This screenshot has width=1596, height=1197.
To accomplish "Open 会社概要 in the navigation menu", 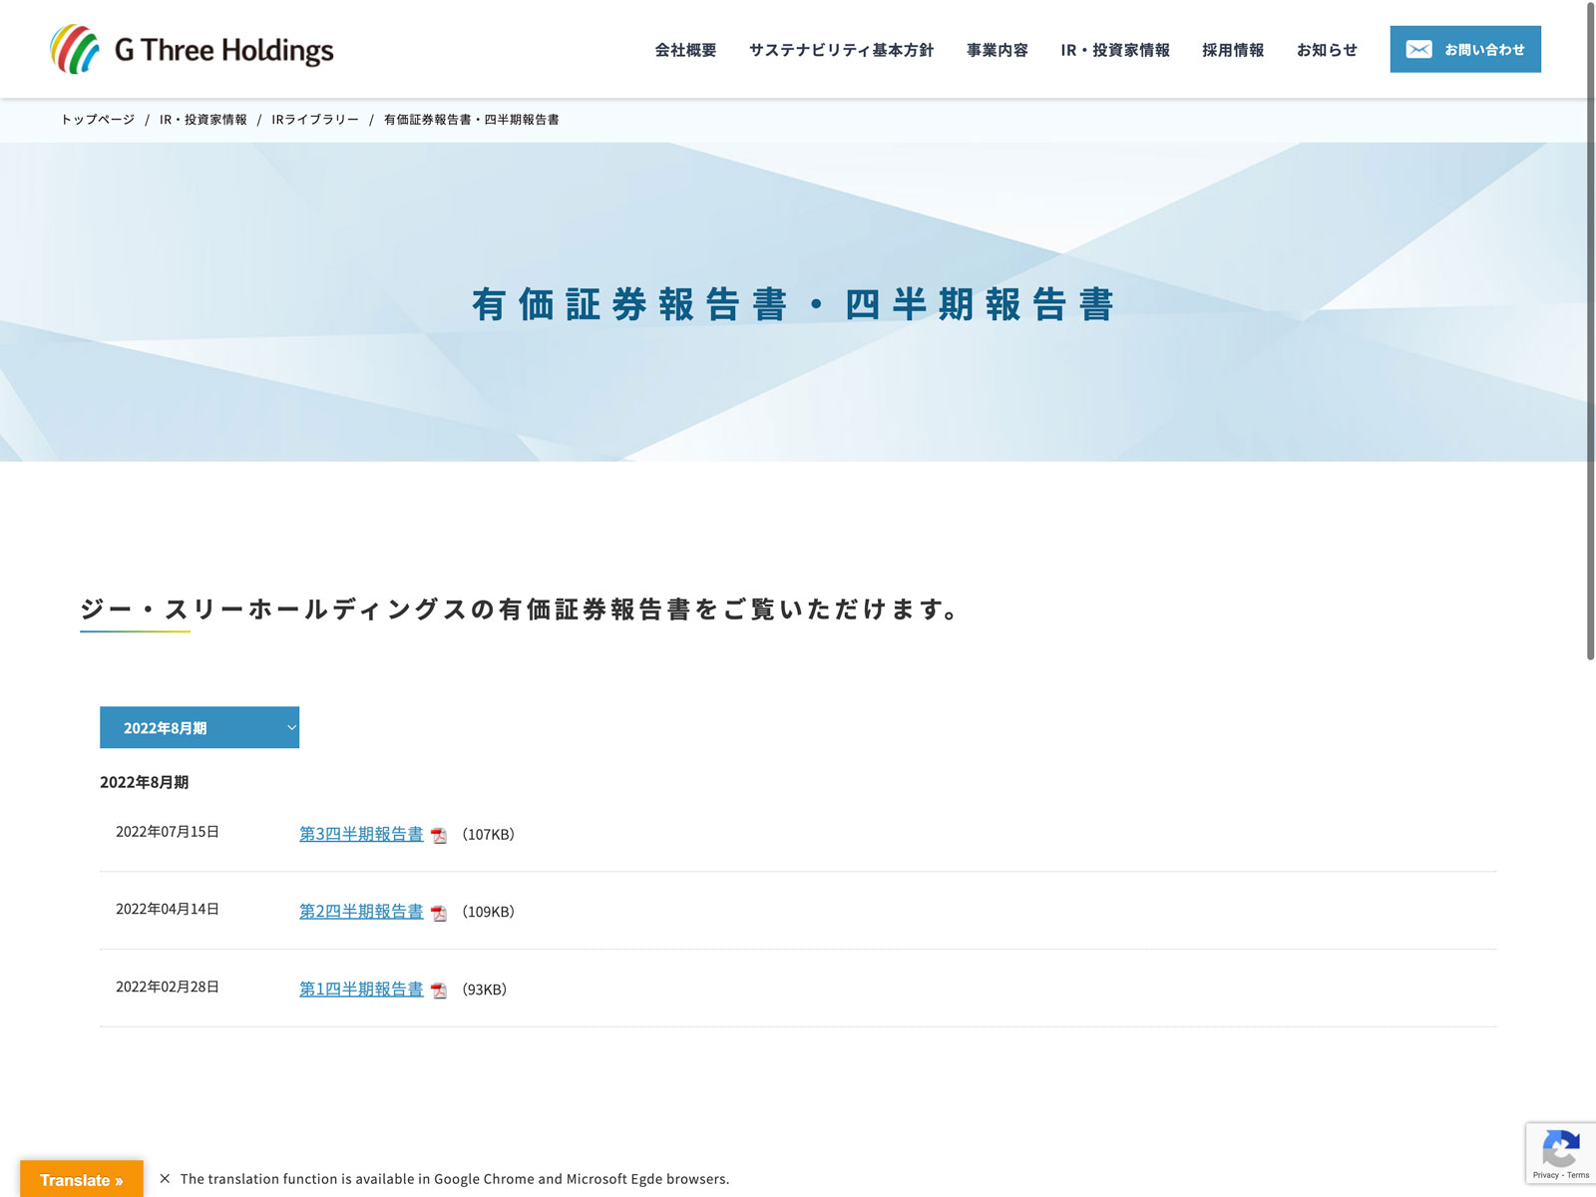I will [x=685, y=50].
